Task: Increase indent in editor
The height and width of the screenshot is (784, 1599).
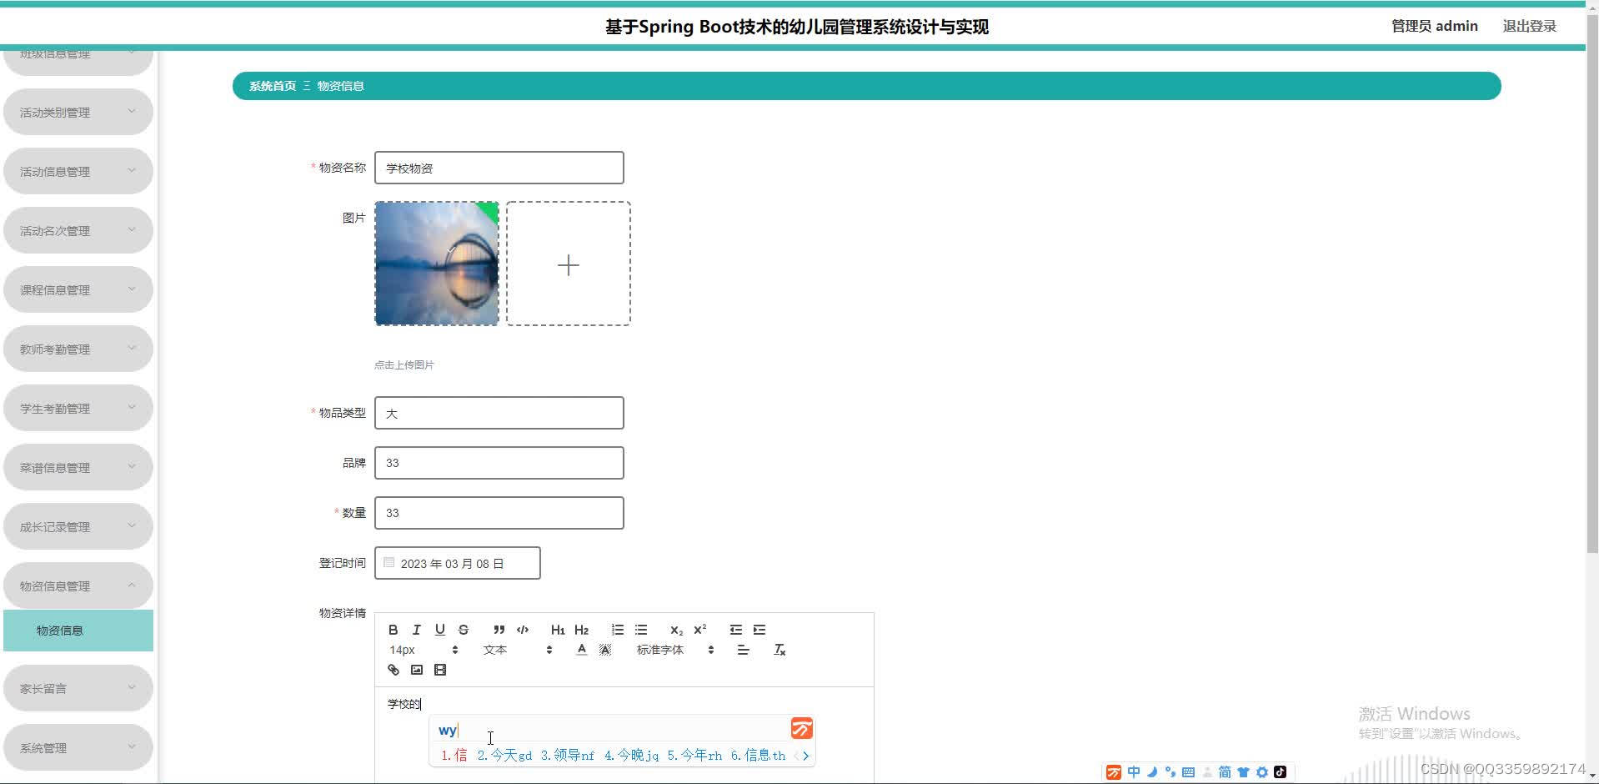Action: tap(759, 630)
